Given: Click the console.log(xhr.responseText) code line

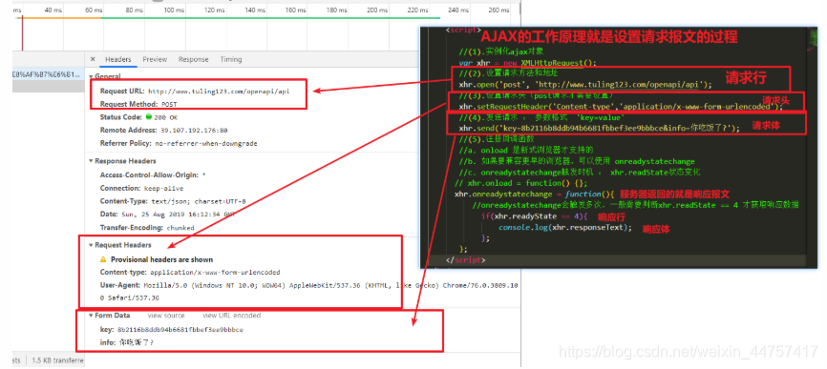Looking at the screenshot, I should 565,227.
